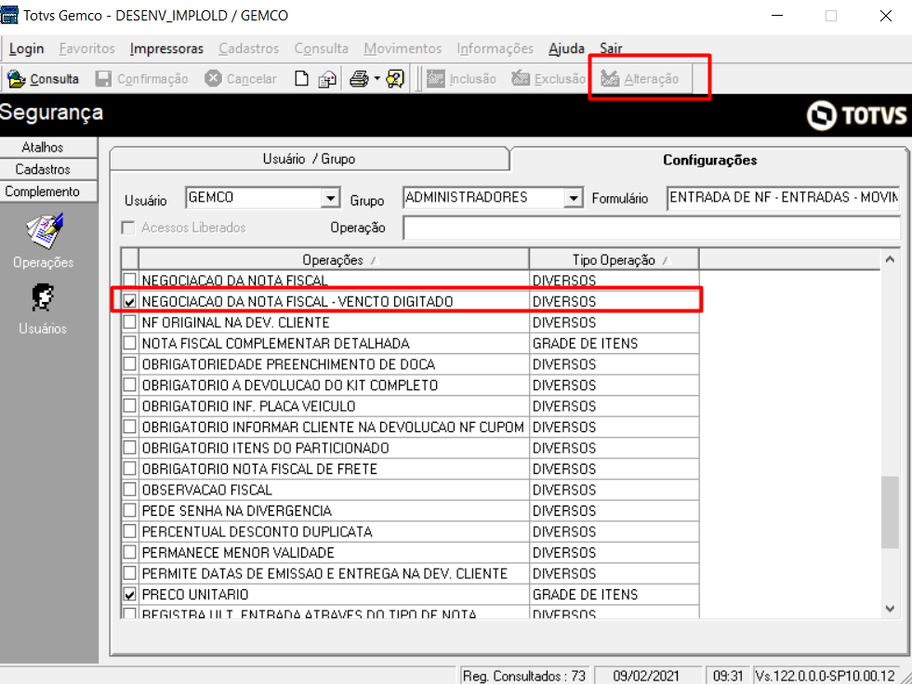Screen dimensions: 912x684
Task: Check NOTA FISCAL COMPLEMENTAR DETALHADA checkbox
Action: point(130,343)
